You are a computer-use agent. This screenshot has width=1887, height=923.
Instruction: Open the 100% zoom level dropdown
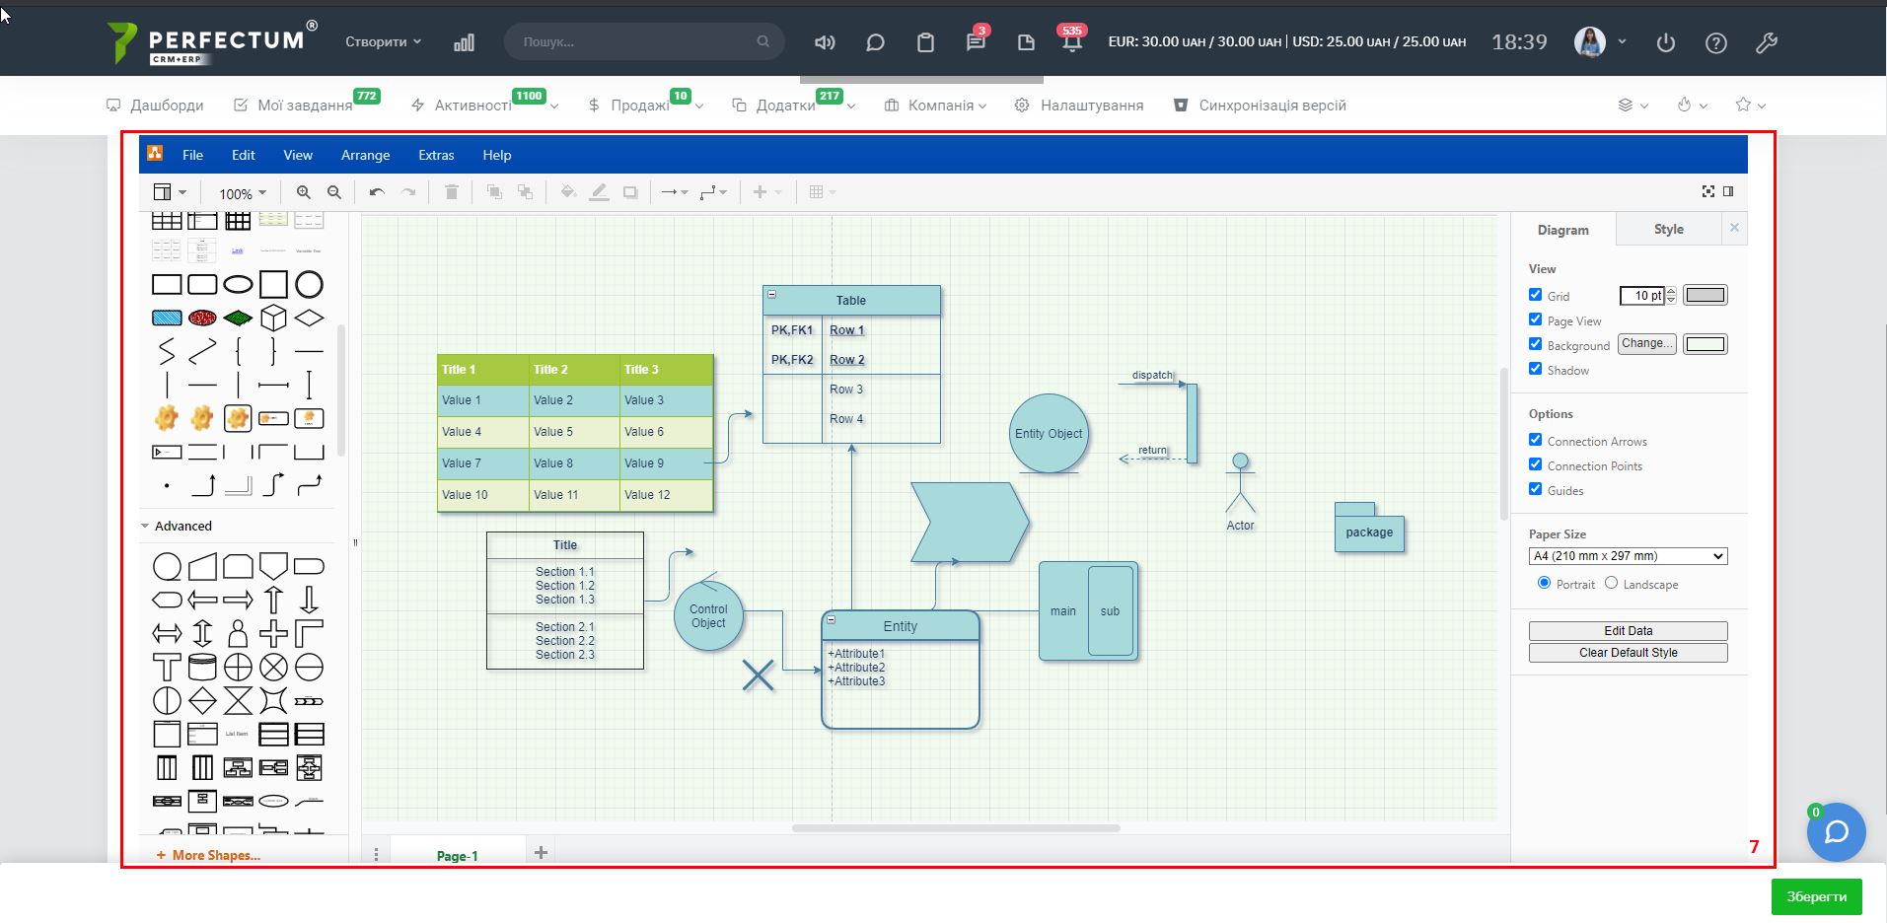tap(242, 193)
